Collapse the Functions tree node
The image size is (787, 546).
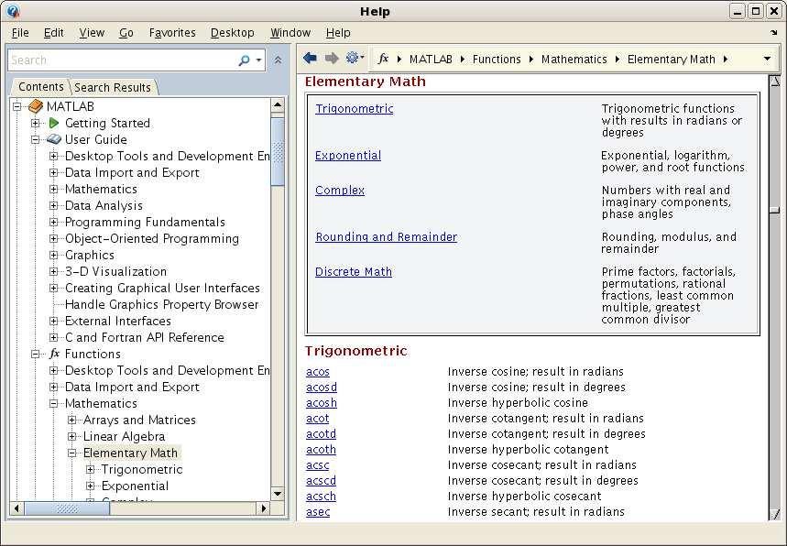tap(35, 354)
